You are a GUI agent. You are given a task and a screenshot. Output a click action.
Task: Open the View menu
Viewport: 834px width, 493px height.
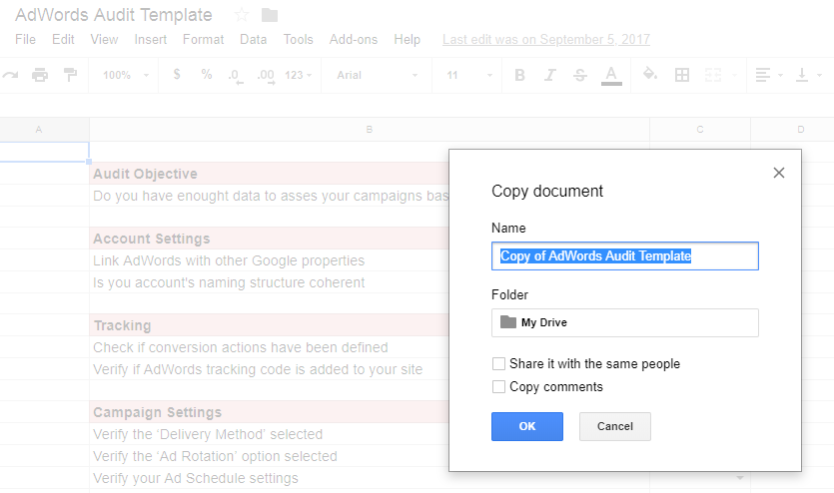click(x=104, y=39)
